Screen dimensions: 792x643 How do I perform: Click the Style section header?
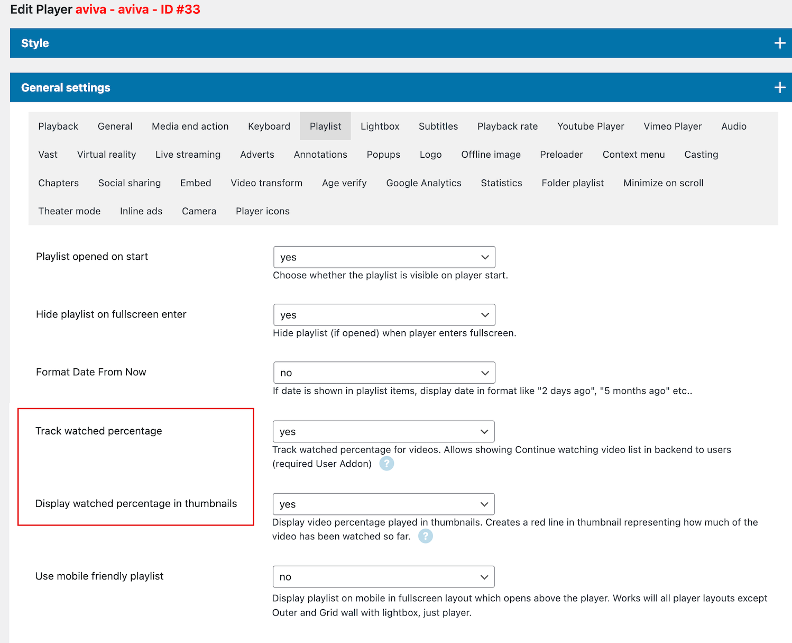coord(35,43)
